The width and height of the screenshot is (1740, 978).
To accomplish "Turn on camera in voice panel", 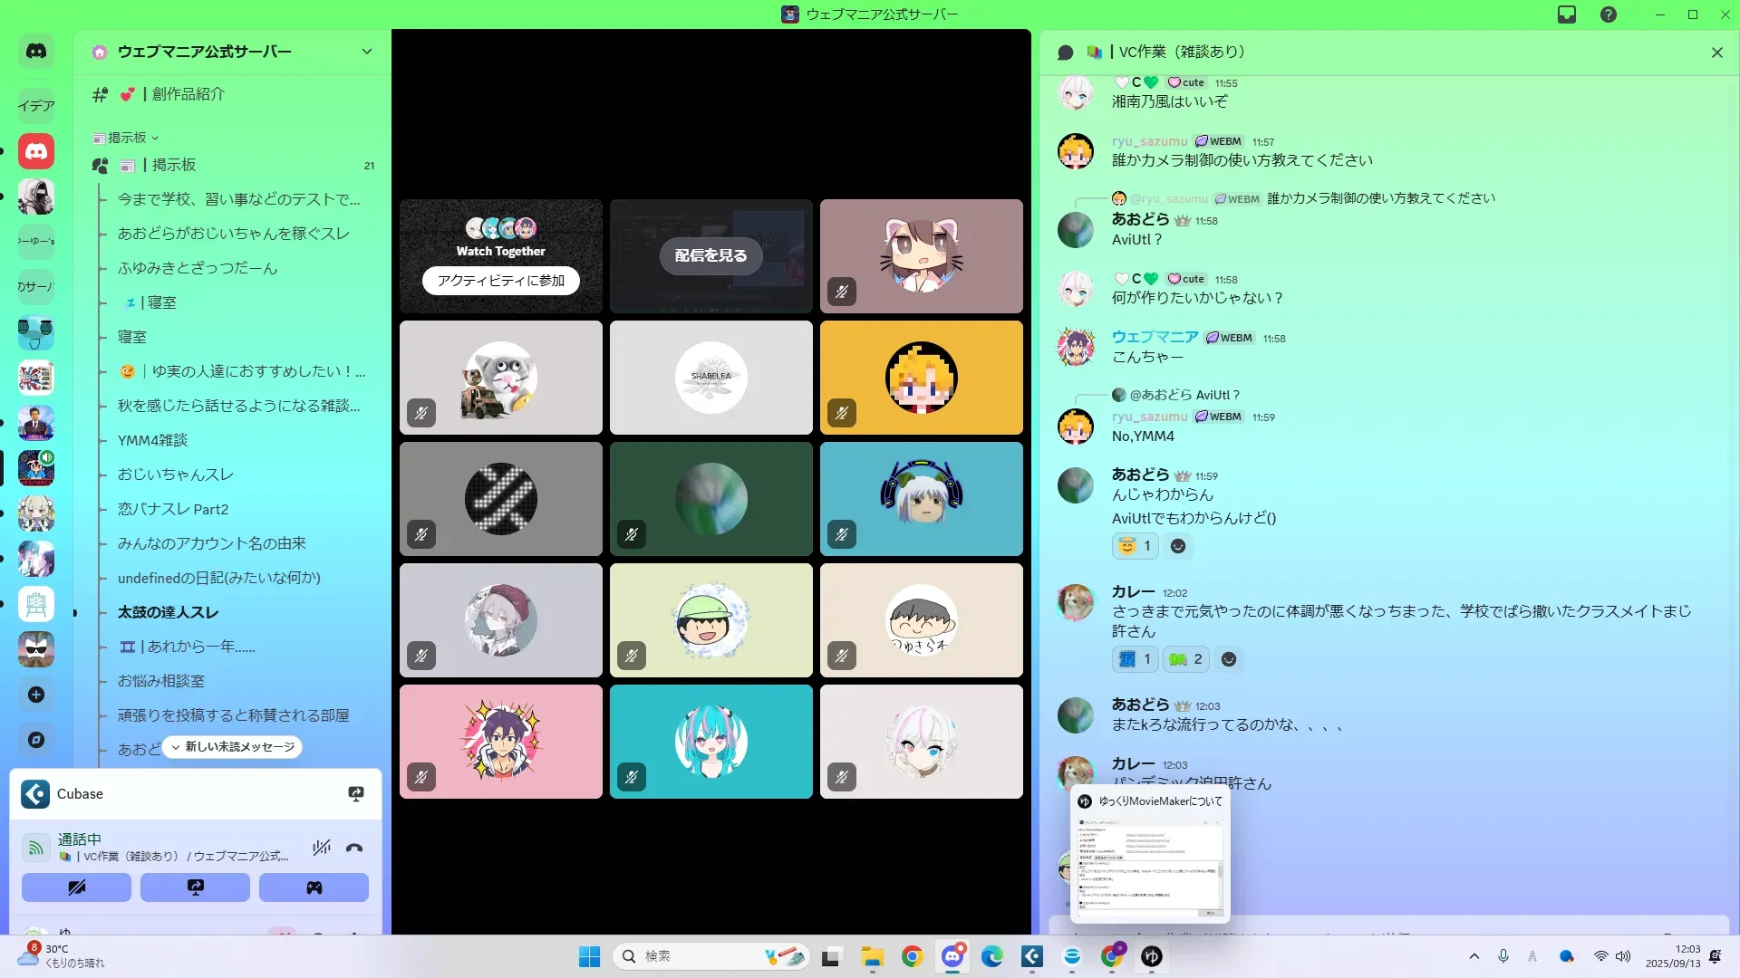I will point(76,887).
